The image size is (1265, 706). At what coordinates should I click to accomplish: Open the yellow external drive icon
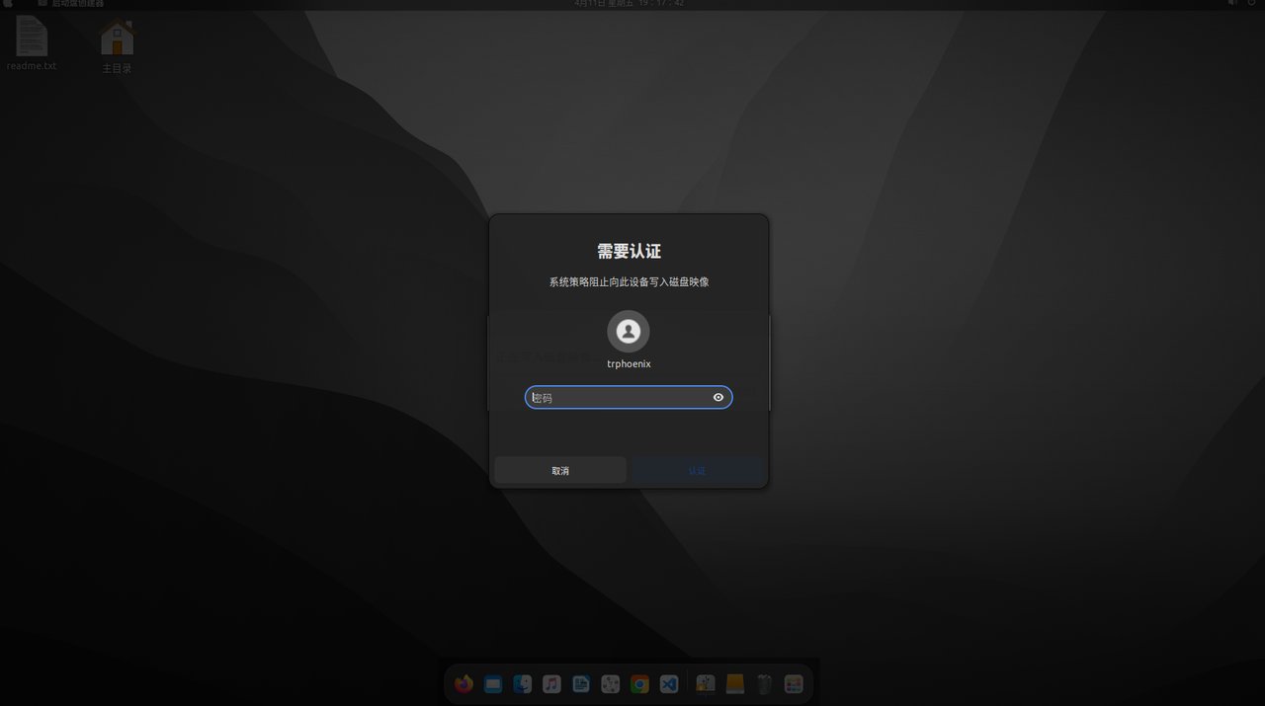point(735,684)
